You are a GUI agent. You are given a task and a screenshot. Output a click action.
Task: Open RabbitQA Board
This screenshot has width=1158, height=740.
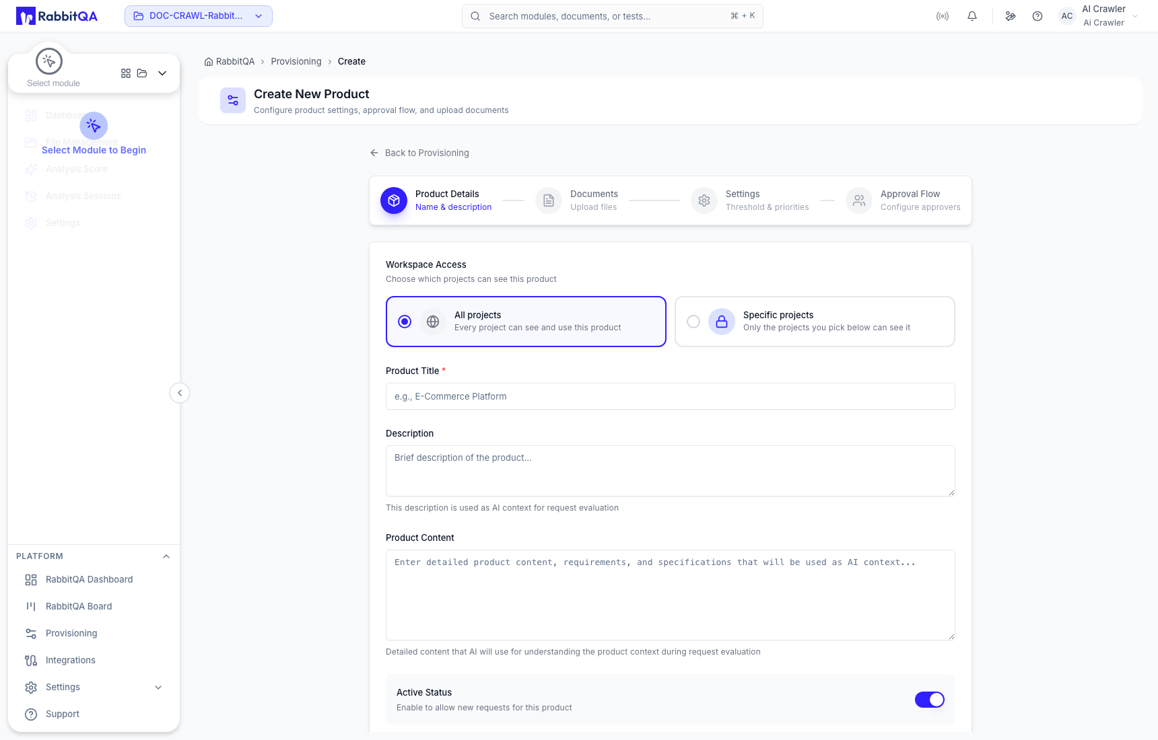click(x=94, y=606)
